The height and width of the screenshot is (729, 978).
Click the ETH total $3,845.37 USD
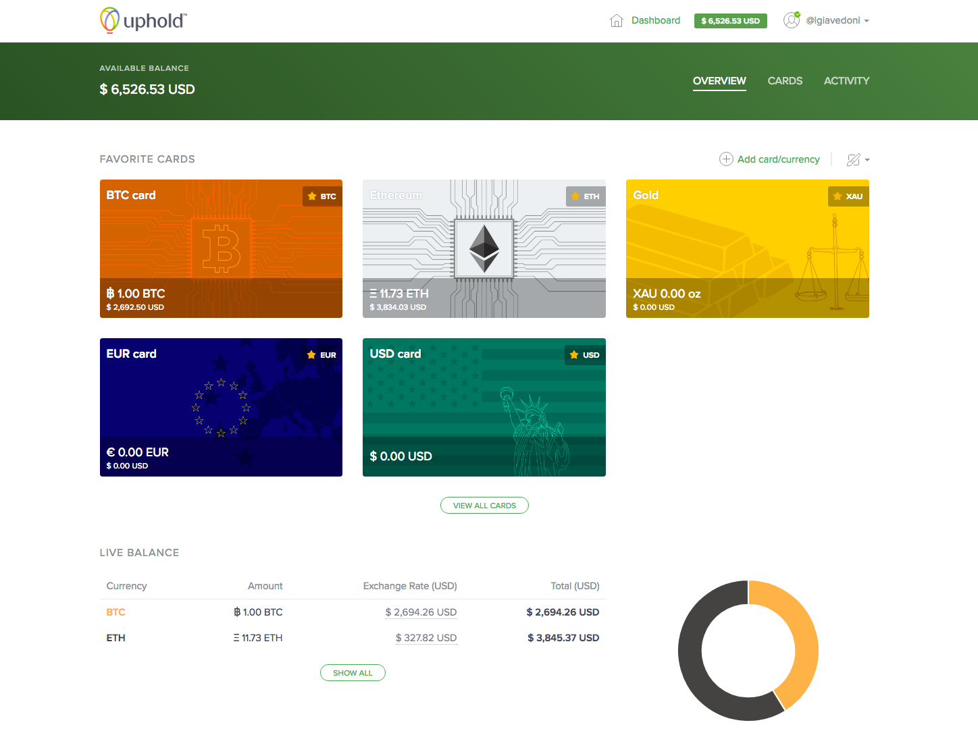(x=563, y=638)
